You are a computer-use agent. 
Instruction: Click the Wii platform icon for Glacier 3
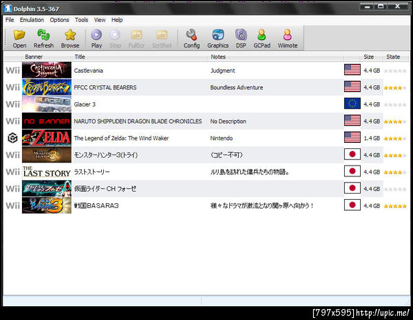[12, 104]
